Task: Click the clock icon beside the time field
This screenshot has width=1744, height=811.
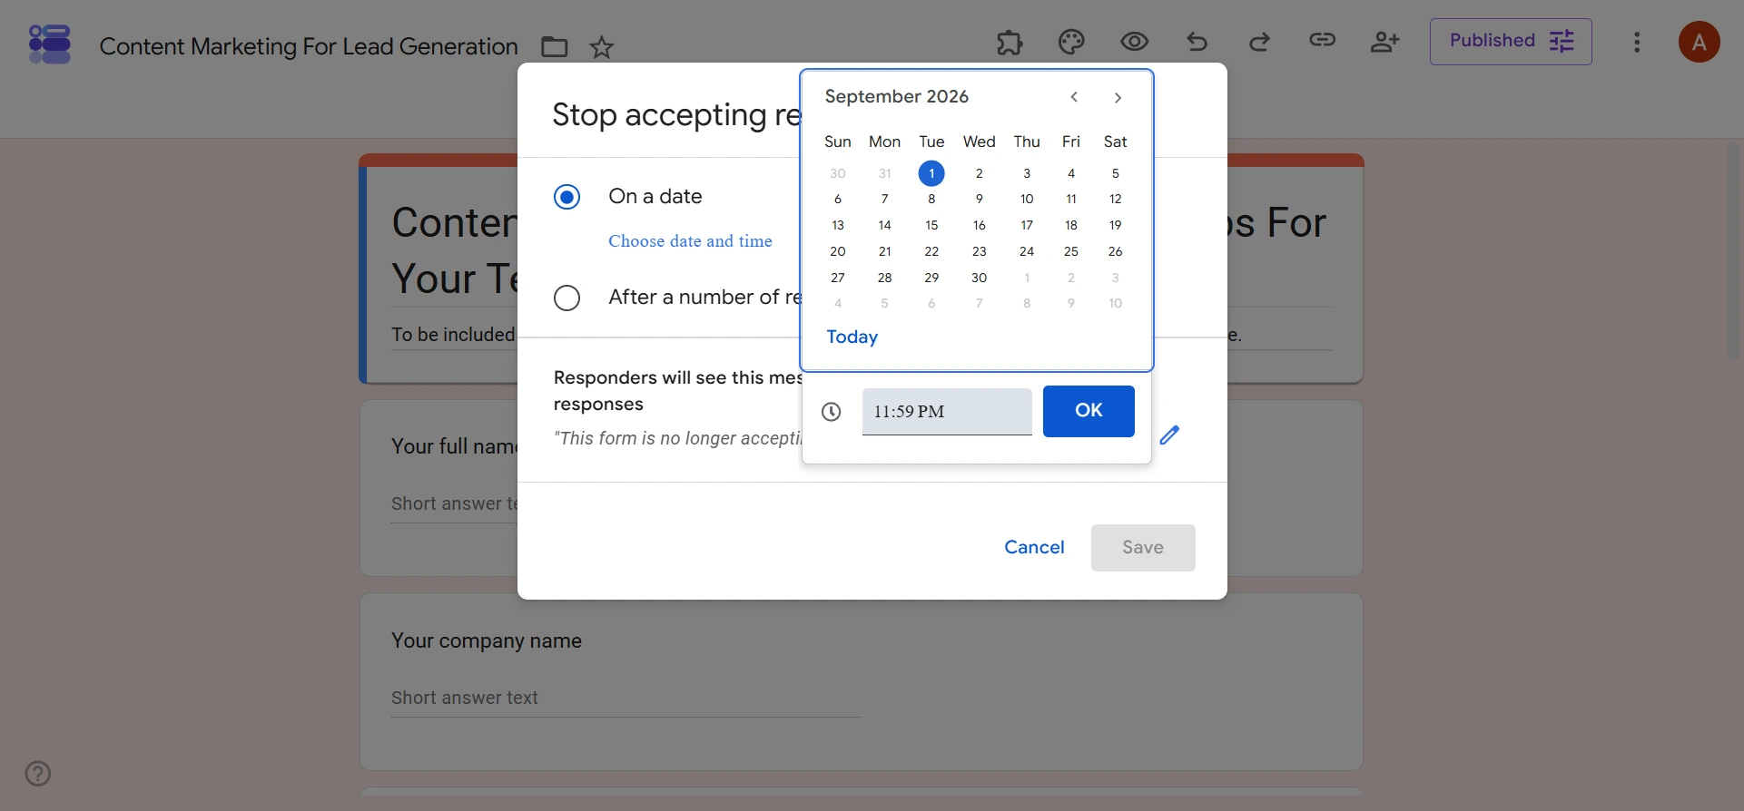Action: tap(831, 412)
